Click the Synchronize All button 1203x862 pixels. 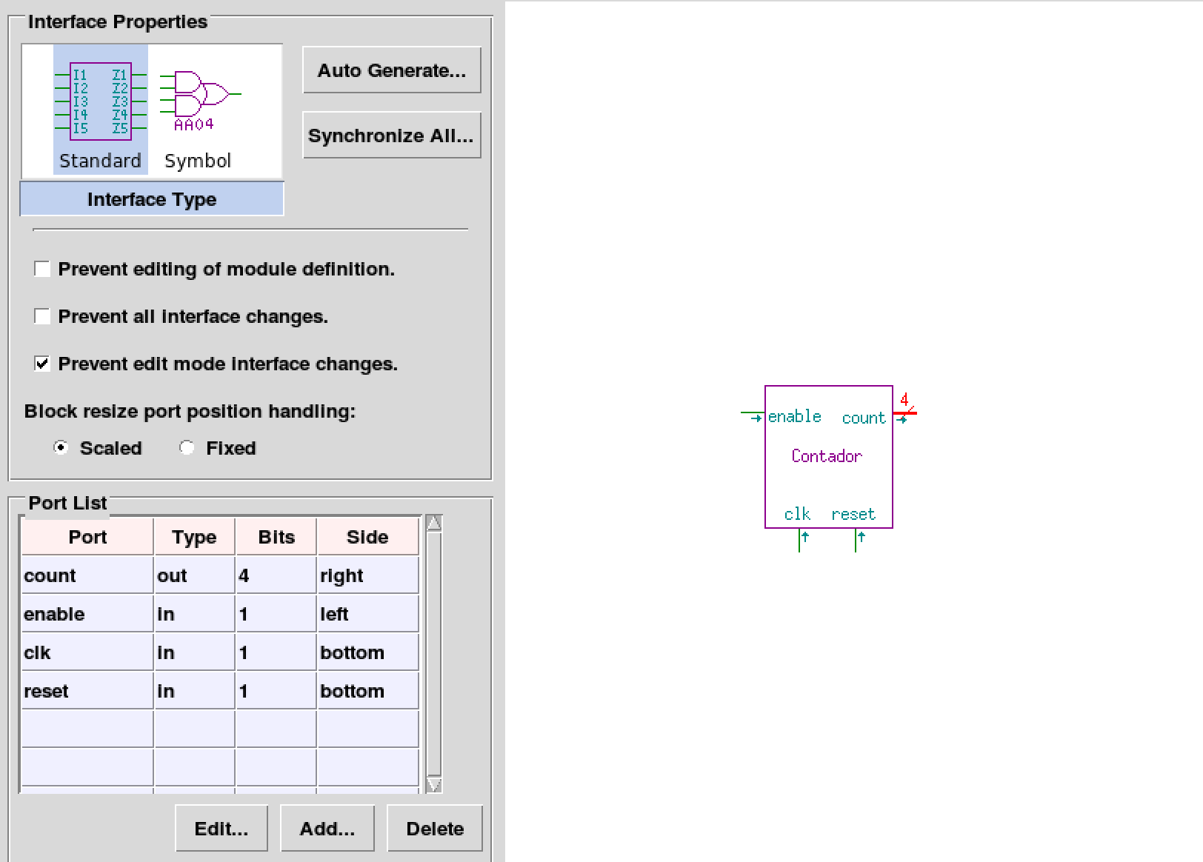391,136
